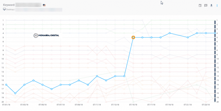The height and width of the screenshot is (111, 221).
Task: Select blue point above 07/13/18 at rank 14
Action: pyautogui.click(x=115, y=76)
